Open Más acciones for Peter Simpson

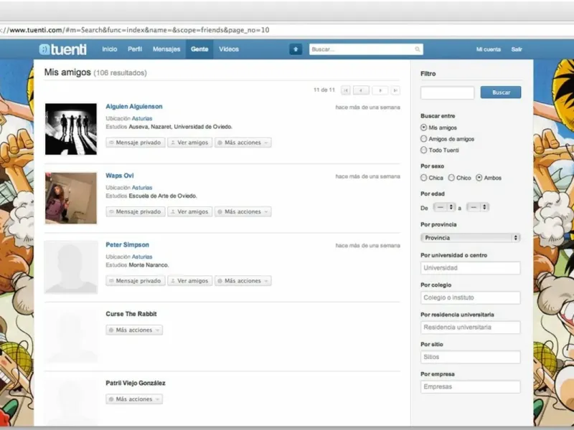(243, 281)
